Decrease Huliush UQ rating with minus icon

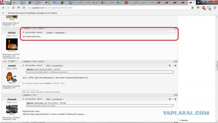(9, 61)
